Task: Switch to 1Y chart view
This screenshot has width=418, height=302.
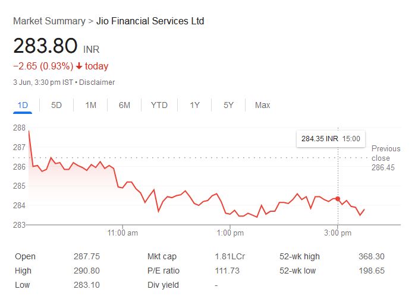Action: coord(194,105)
